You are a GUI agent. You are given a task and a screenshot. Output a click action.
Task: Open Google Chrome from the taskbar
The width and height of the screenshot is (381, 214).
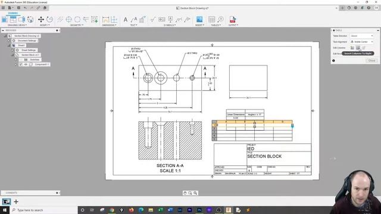click(x=112, y=210)
